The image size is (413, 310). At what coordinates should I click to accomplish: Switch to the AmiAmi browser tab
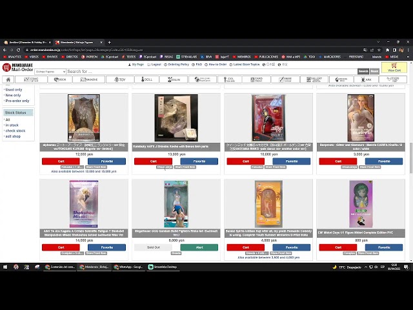28,43
